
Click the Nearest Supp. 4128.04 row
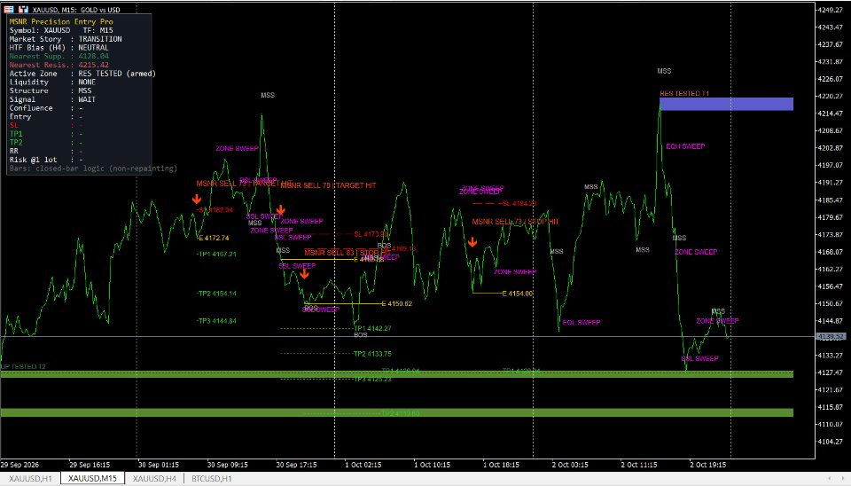point(59,56)
